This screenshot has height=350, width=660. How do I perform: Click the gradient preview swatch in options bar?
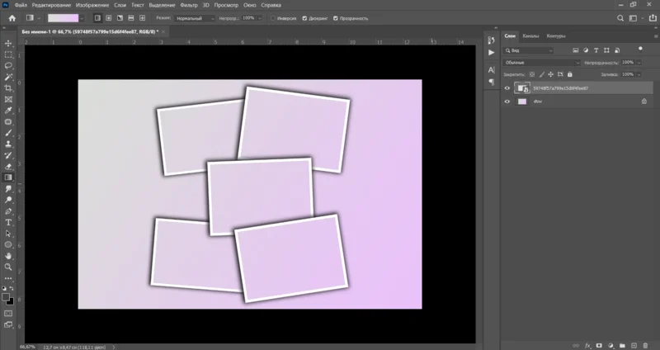click(62, 17)
